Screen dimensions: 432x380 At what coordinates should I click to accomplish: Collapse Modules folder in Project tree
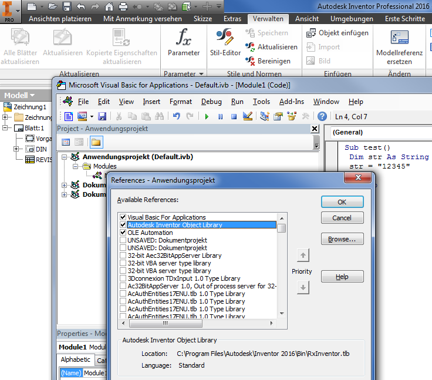pyautogui.click(x=75, y=166)
